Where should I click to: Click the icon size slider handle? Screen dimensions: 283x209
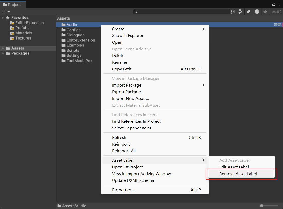[262, 206]
